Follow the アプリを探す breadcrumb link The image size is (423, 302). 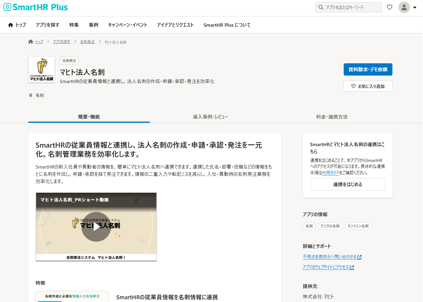click(x=62, y=42)
